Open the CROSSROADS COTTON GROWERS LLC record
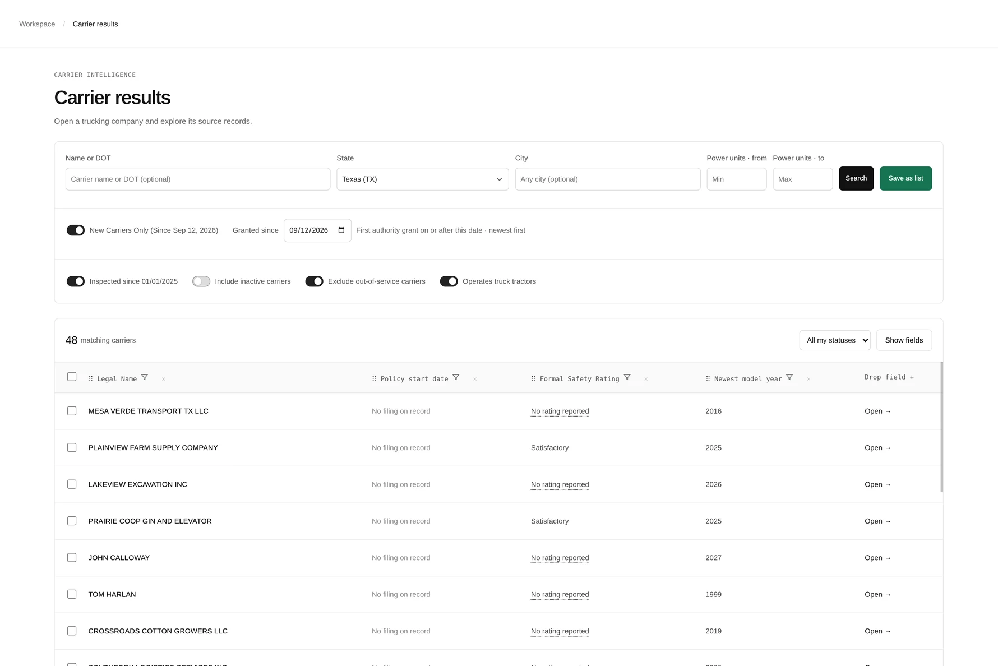Viewport: 998px width, 666px height. point(877,631)
